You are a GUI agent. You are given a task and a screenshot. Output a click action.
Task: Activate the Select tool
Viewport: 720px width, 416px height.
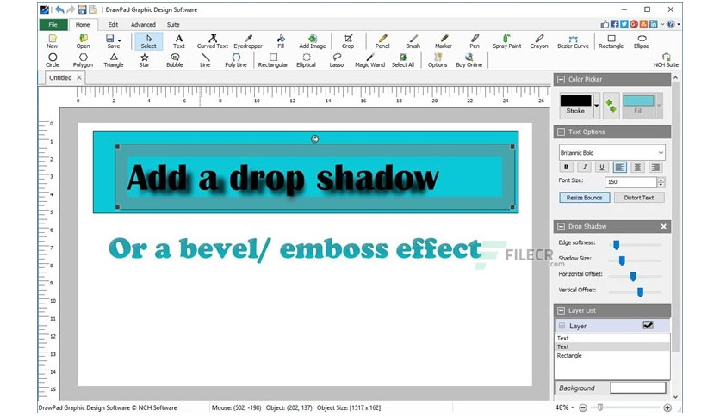tap(148, 41)
